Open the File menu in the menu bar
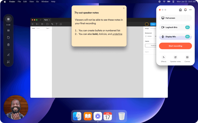The image size is (198, 123). [x=19, y=2]
